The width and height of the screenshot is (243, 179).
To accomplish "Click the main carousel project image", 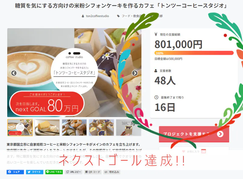I will 74,72.
